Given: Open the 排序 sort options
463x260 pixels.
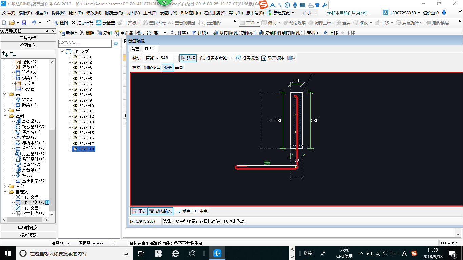Looking at the screenshot, I should pos(179,33).
